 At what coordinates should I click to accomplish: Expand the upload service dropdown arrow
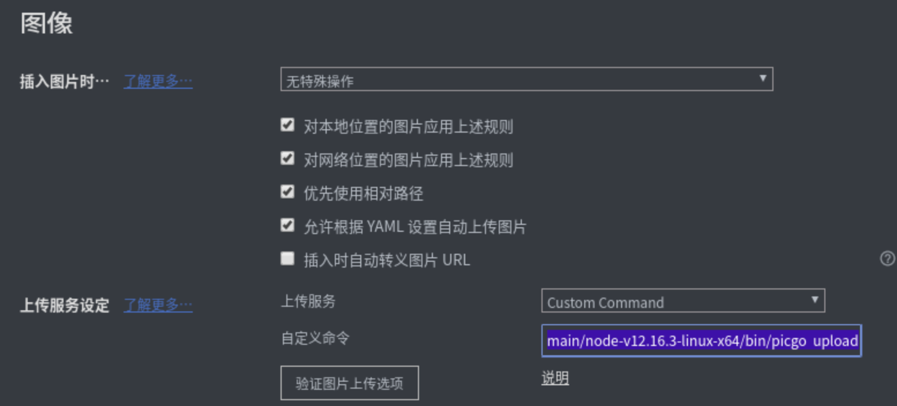[x=815, y=300]
